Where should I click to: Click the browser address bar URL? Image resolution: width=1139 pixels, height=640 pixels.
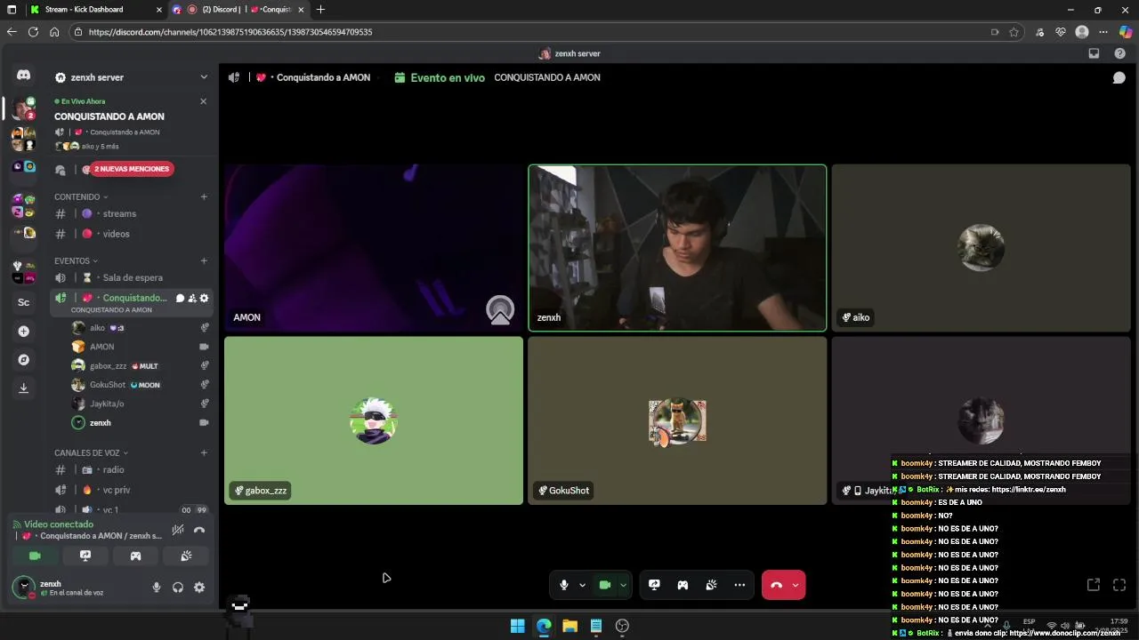[x=230, y=32]
